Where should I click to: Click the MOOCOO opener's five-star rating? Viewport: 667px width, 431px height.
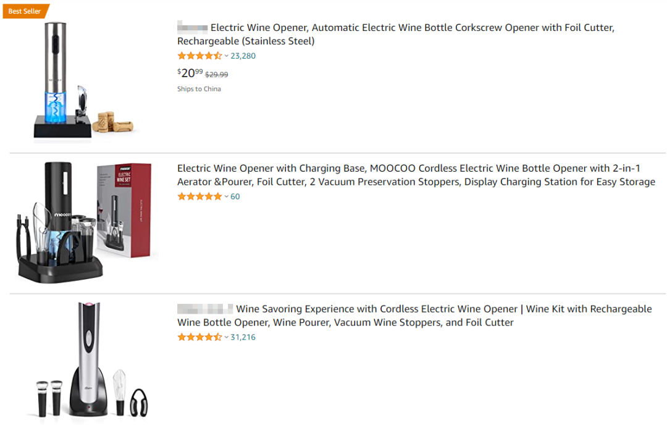(x=199, y=197)
